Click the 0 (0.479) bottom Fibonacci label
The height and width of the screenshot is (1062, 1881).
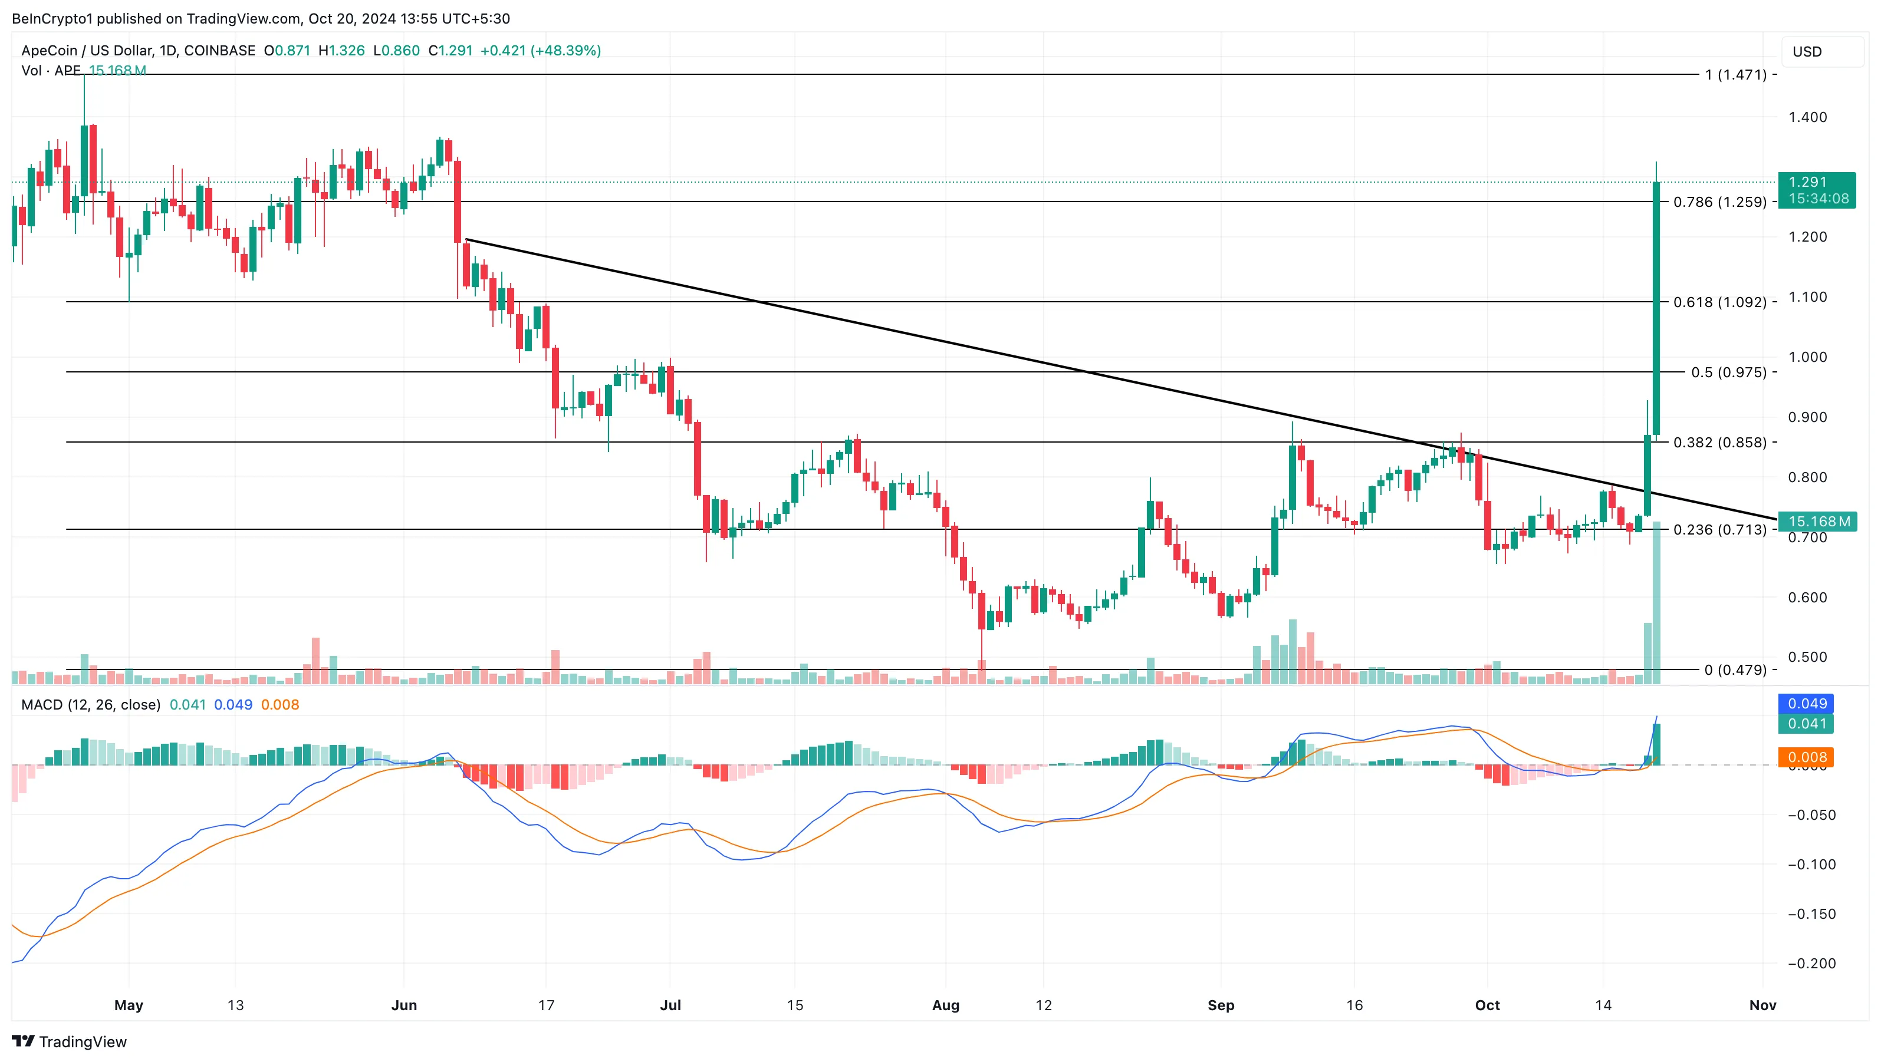tap(1735, 669)
